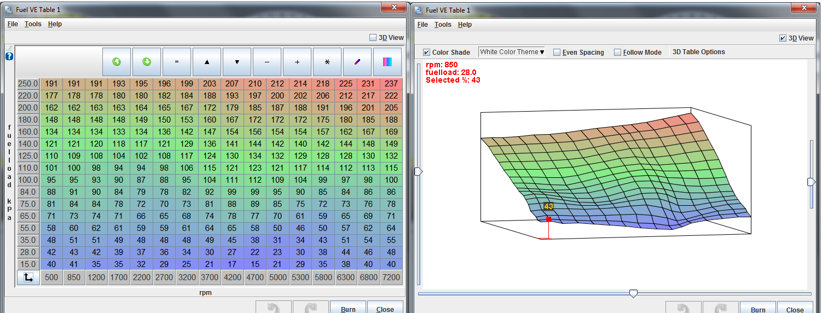Image resolution: width=822 pixels, height=313 pixels.
Task: Click the black up-triangle increment button
Action: (x=207, y=62)
